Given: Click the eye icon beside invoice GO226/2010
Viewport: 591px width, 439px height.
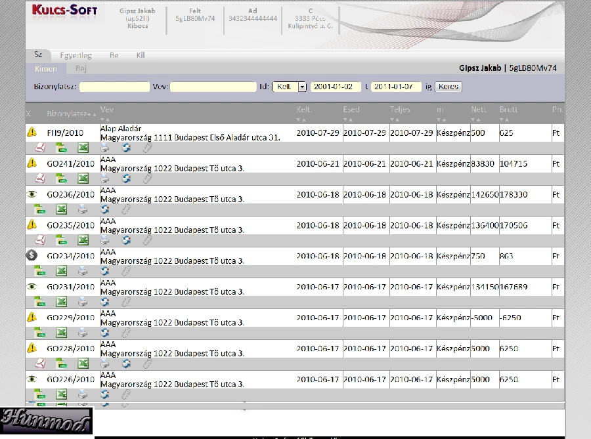Looking at the screenshot, I should [32, 379].
